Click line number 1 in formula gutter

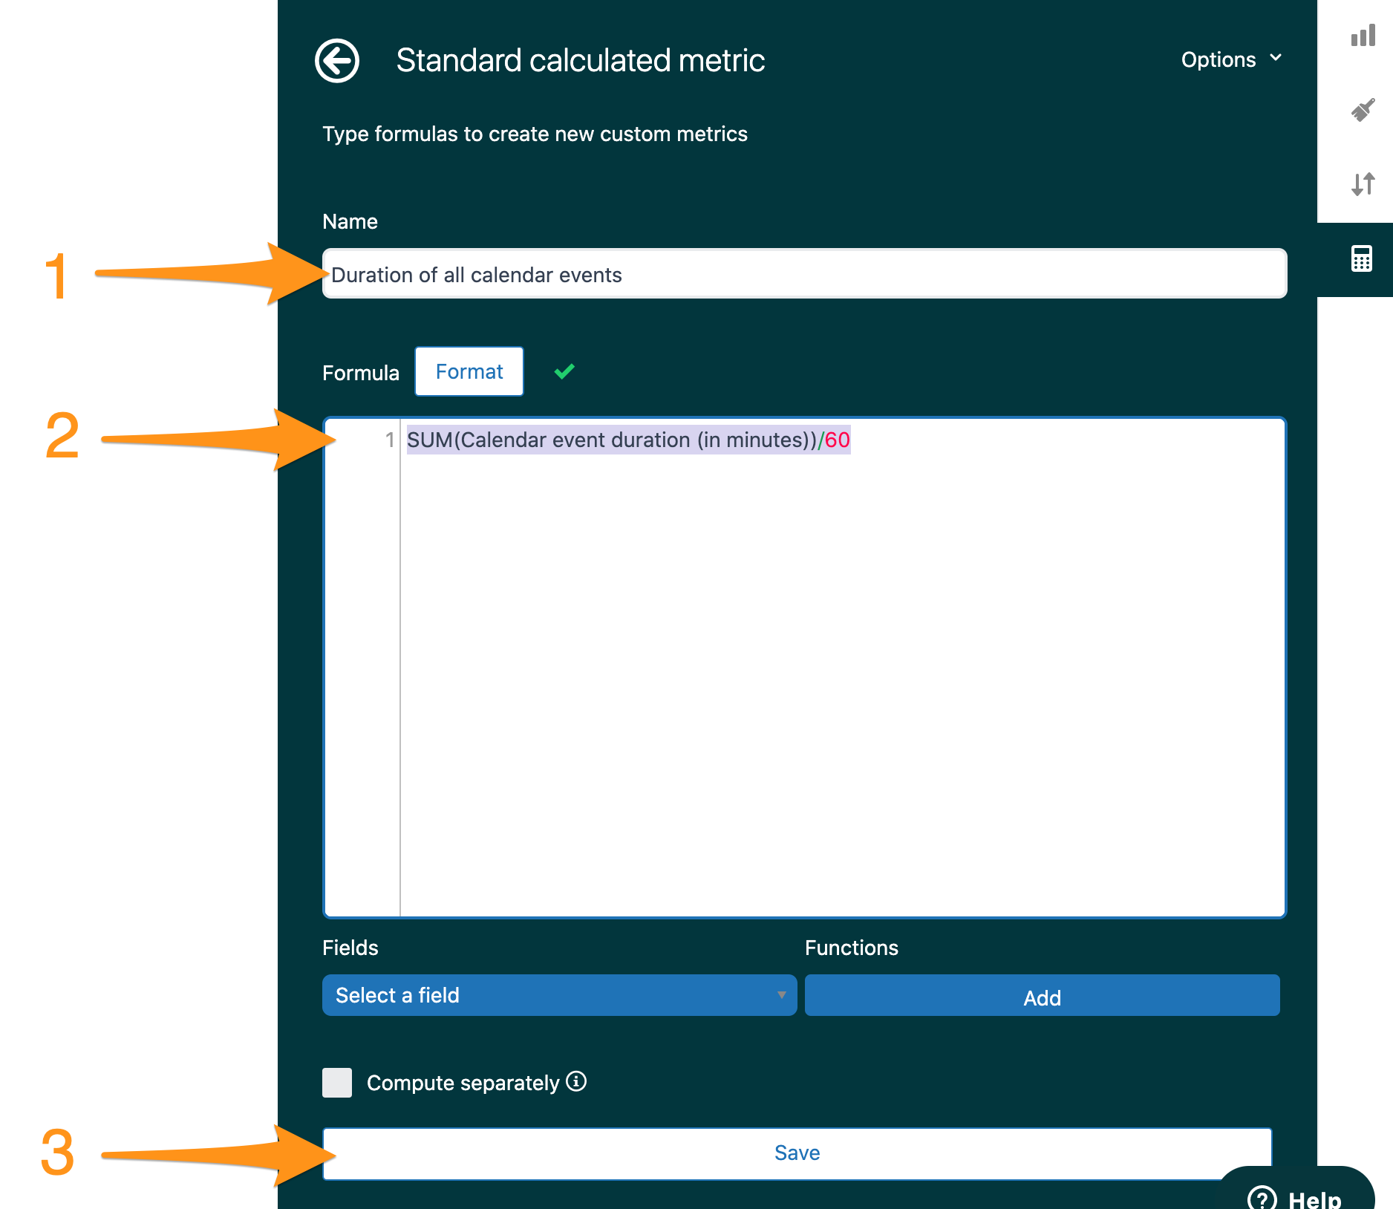coord(389,440)
